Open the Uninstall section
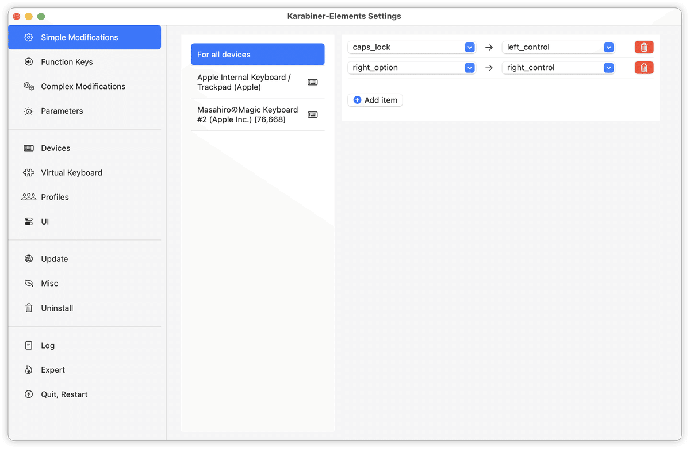Screen dimensions: 690x449 click(85, 308)
